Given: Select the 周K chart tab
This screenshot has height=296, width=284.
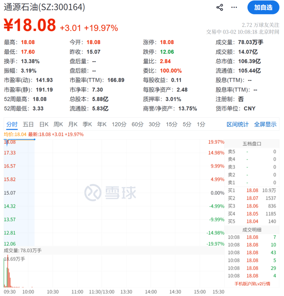Looking at the screenshot, I should point(58,124).
